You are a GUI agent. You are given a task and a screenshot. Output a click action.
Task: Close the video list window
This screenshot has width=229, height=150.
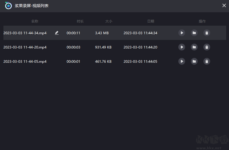click(x=224, y=5)
